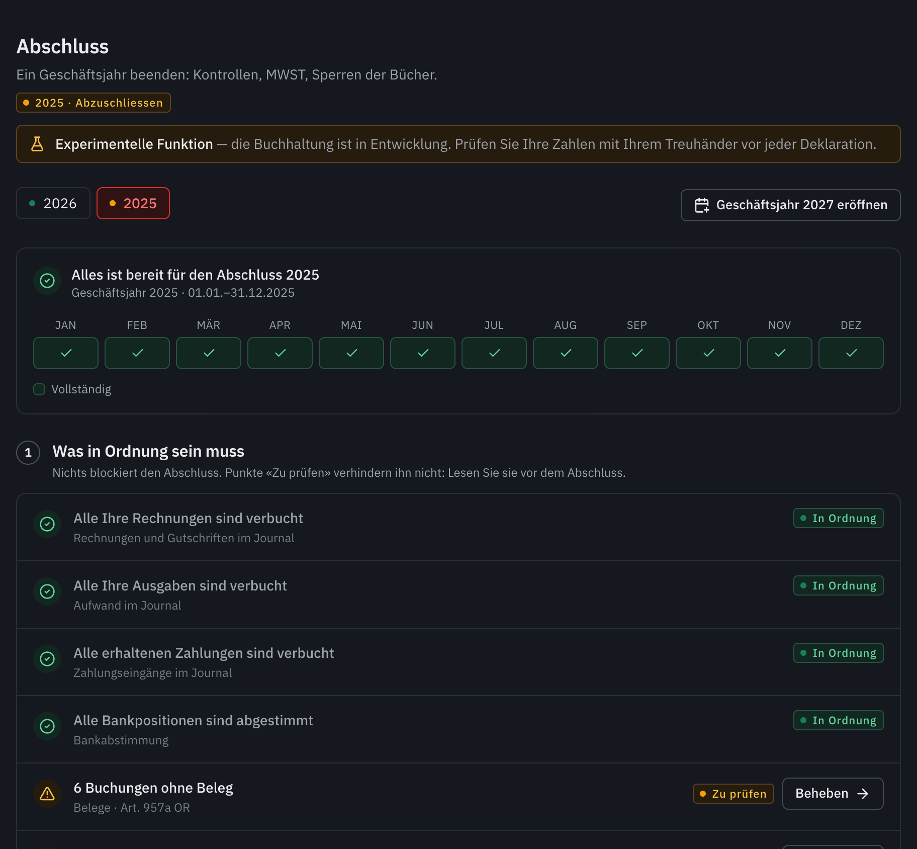Click the "Was in Ordnung sein muss" heading
Image resolution: width=917 pixels, height=849 pixels.
148,451
